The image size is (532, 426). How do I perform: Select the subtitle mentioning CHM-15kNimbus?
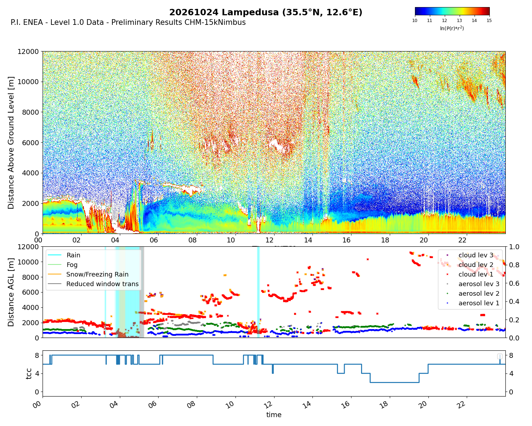(128, 23)
